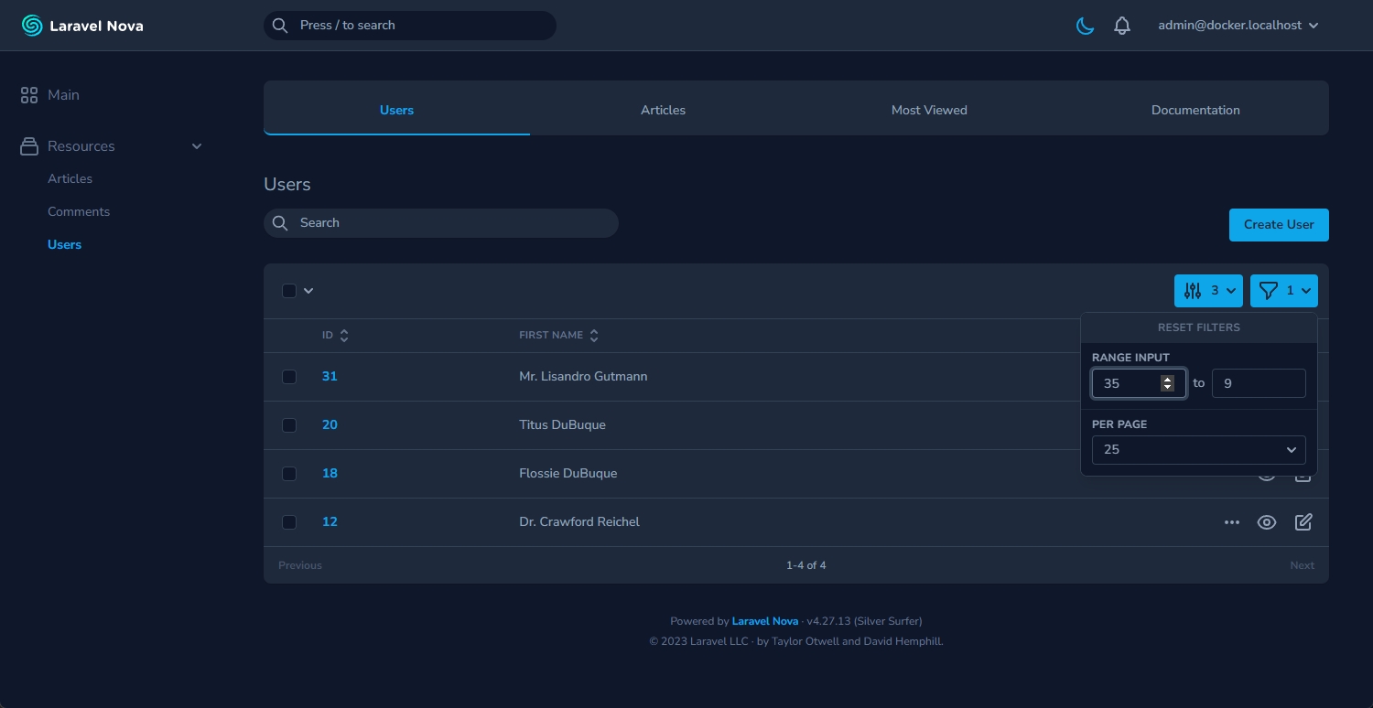Edit Dr. Crawford Reichel with pencil icon
The width and height of the screenshot is (1373, 708).
pos(1303,522)
